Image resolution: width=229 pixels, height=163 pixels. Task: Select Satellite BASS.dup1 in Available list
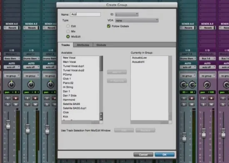point(75,108)
